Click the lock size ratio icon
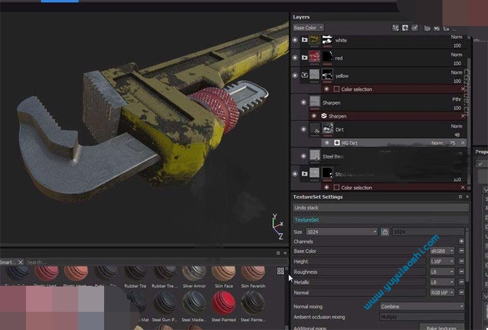This screenshot has width=488, height=330. [x=385, y=232]
